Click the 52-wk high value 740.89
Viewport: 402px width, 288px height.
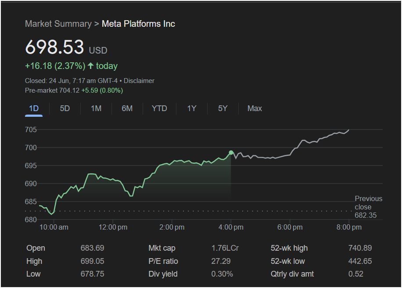(x=360, y=248)
